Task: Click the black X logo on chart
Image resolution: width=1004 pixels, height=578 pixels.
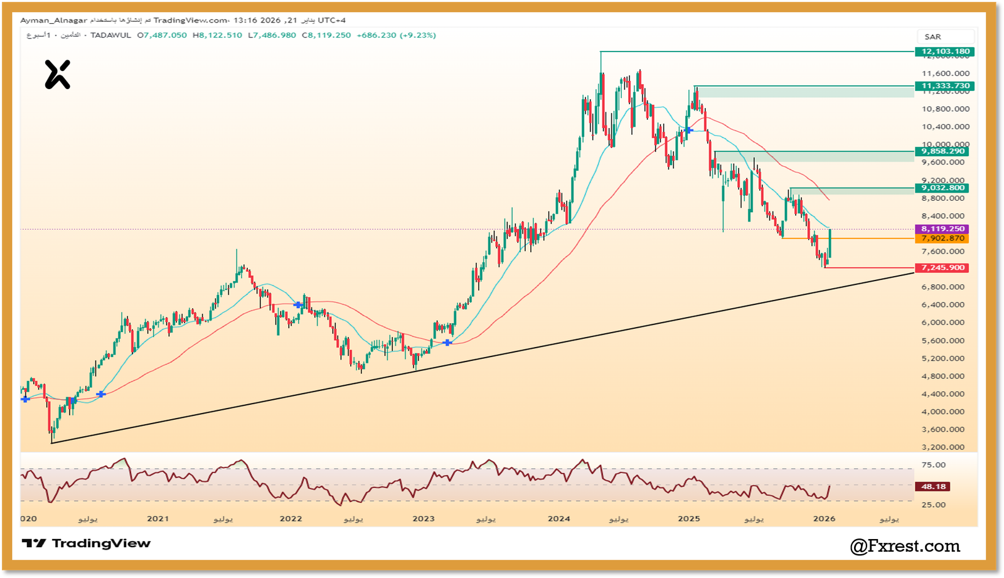Action: pyautogui.click(x=57, y=75)
